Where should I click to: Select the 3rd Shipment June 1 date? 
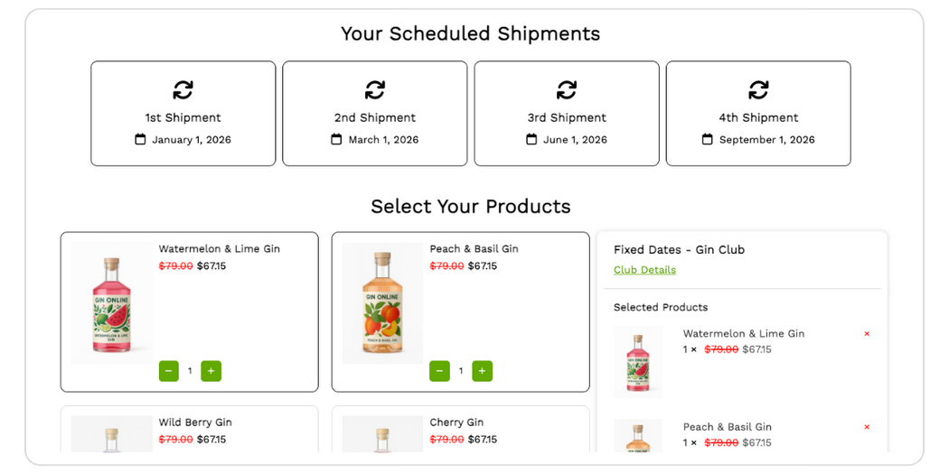pos(575,140)
